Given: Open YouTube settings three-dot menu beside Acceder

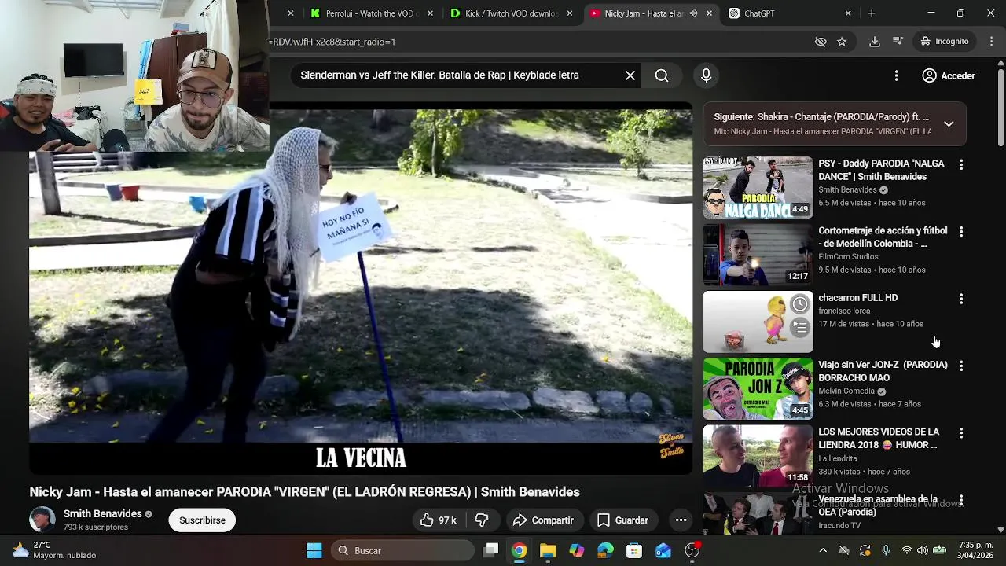Looking at the screenshot, I should (896, 75).
